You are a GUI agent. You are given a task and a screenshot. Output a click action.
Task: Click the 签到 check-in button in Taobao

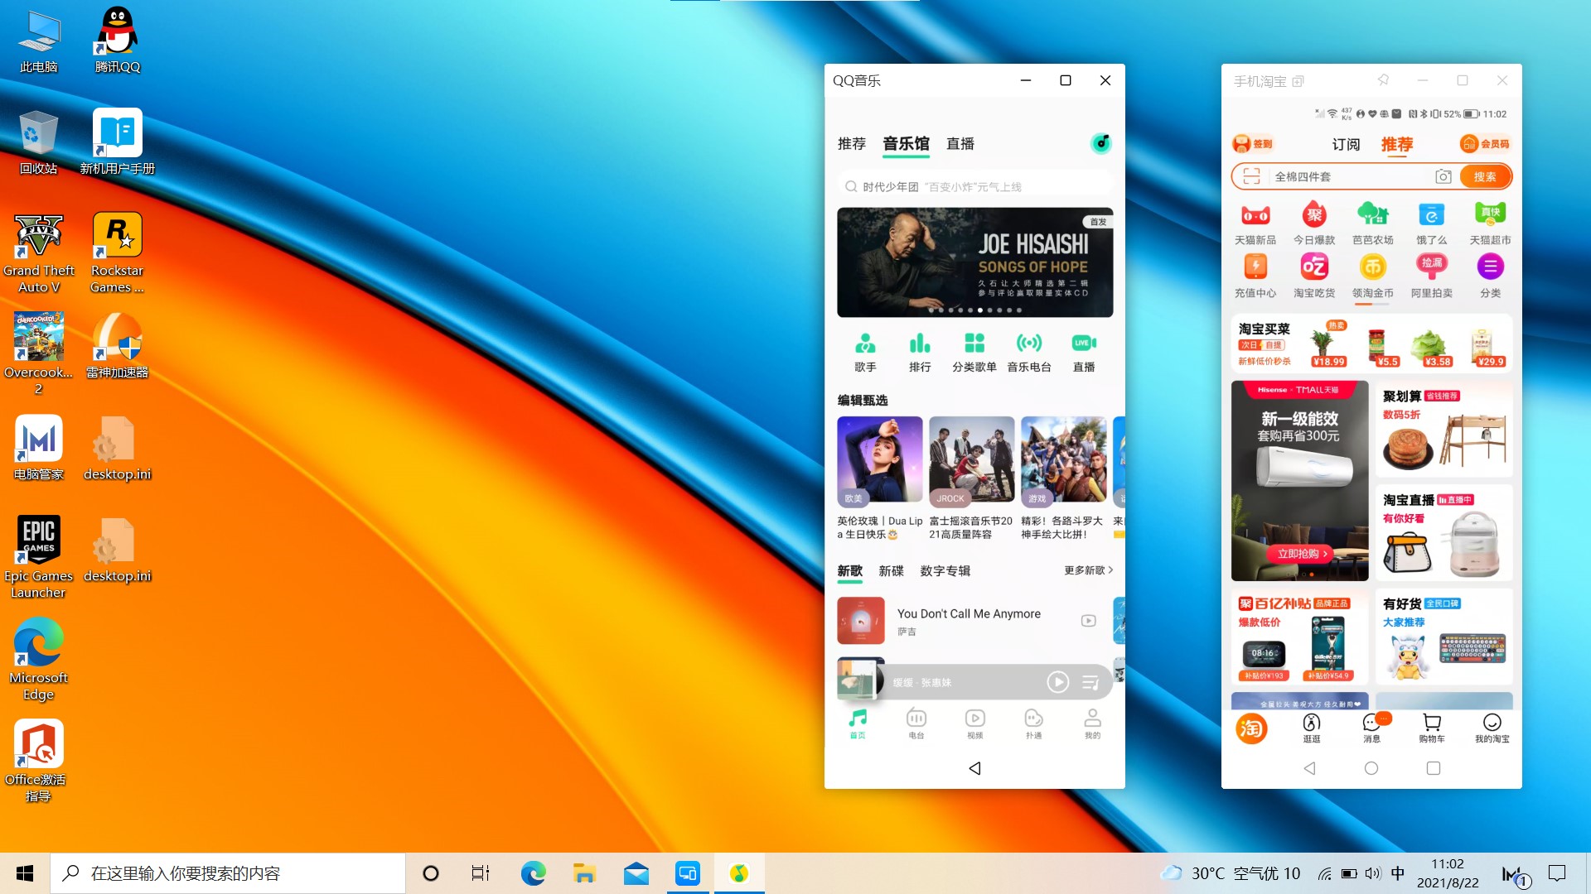(1253, 144)
